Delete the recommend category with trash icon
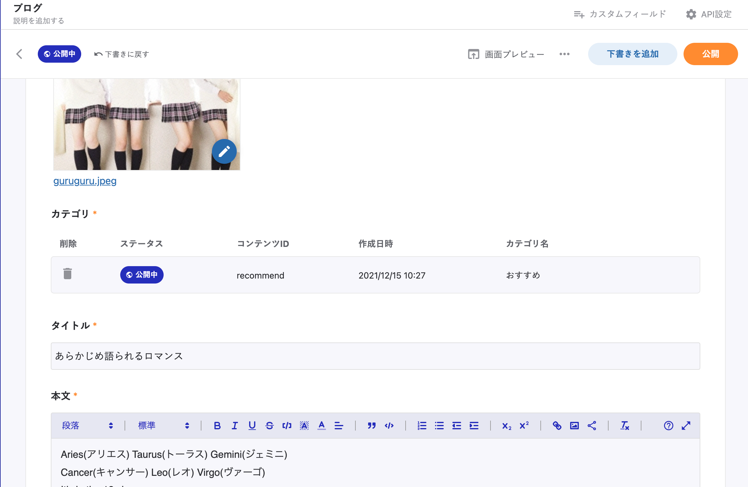This screenshot has width=748, height=487. (x=68, y=274)
